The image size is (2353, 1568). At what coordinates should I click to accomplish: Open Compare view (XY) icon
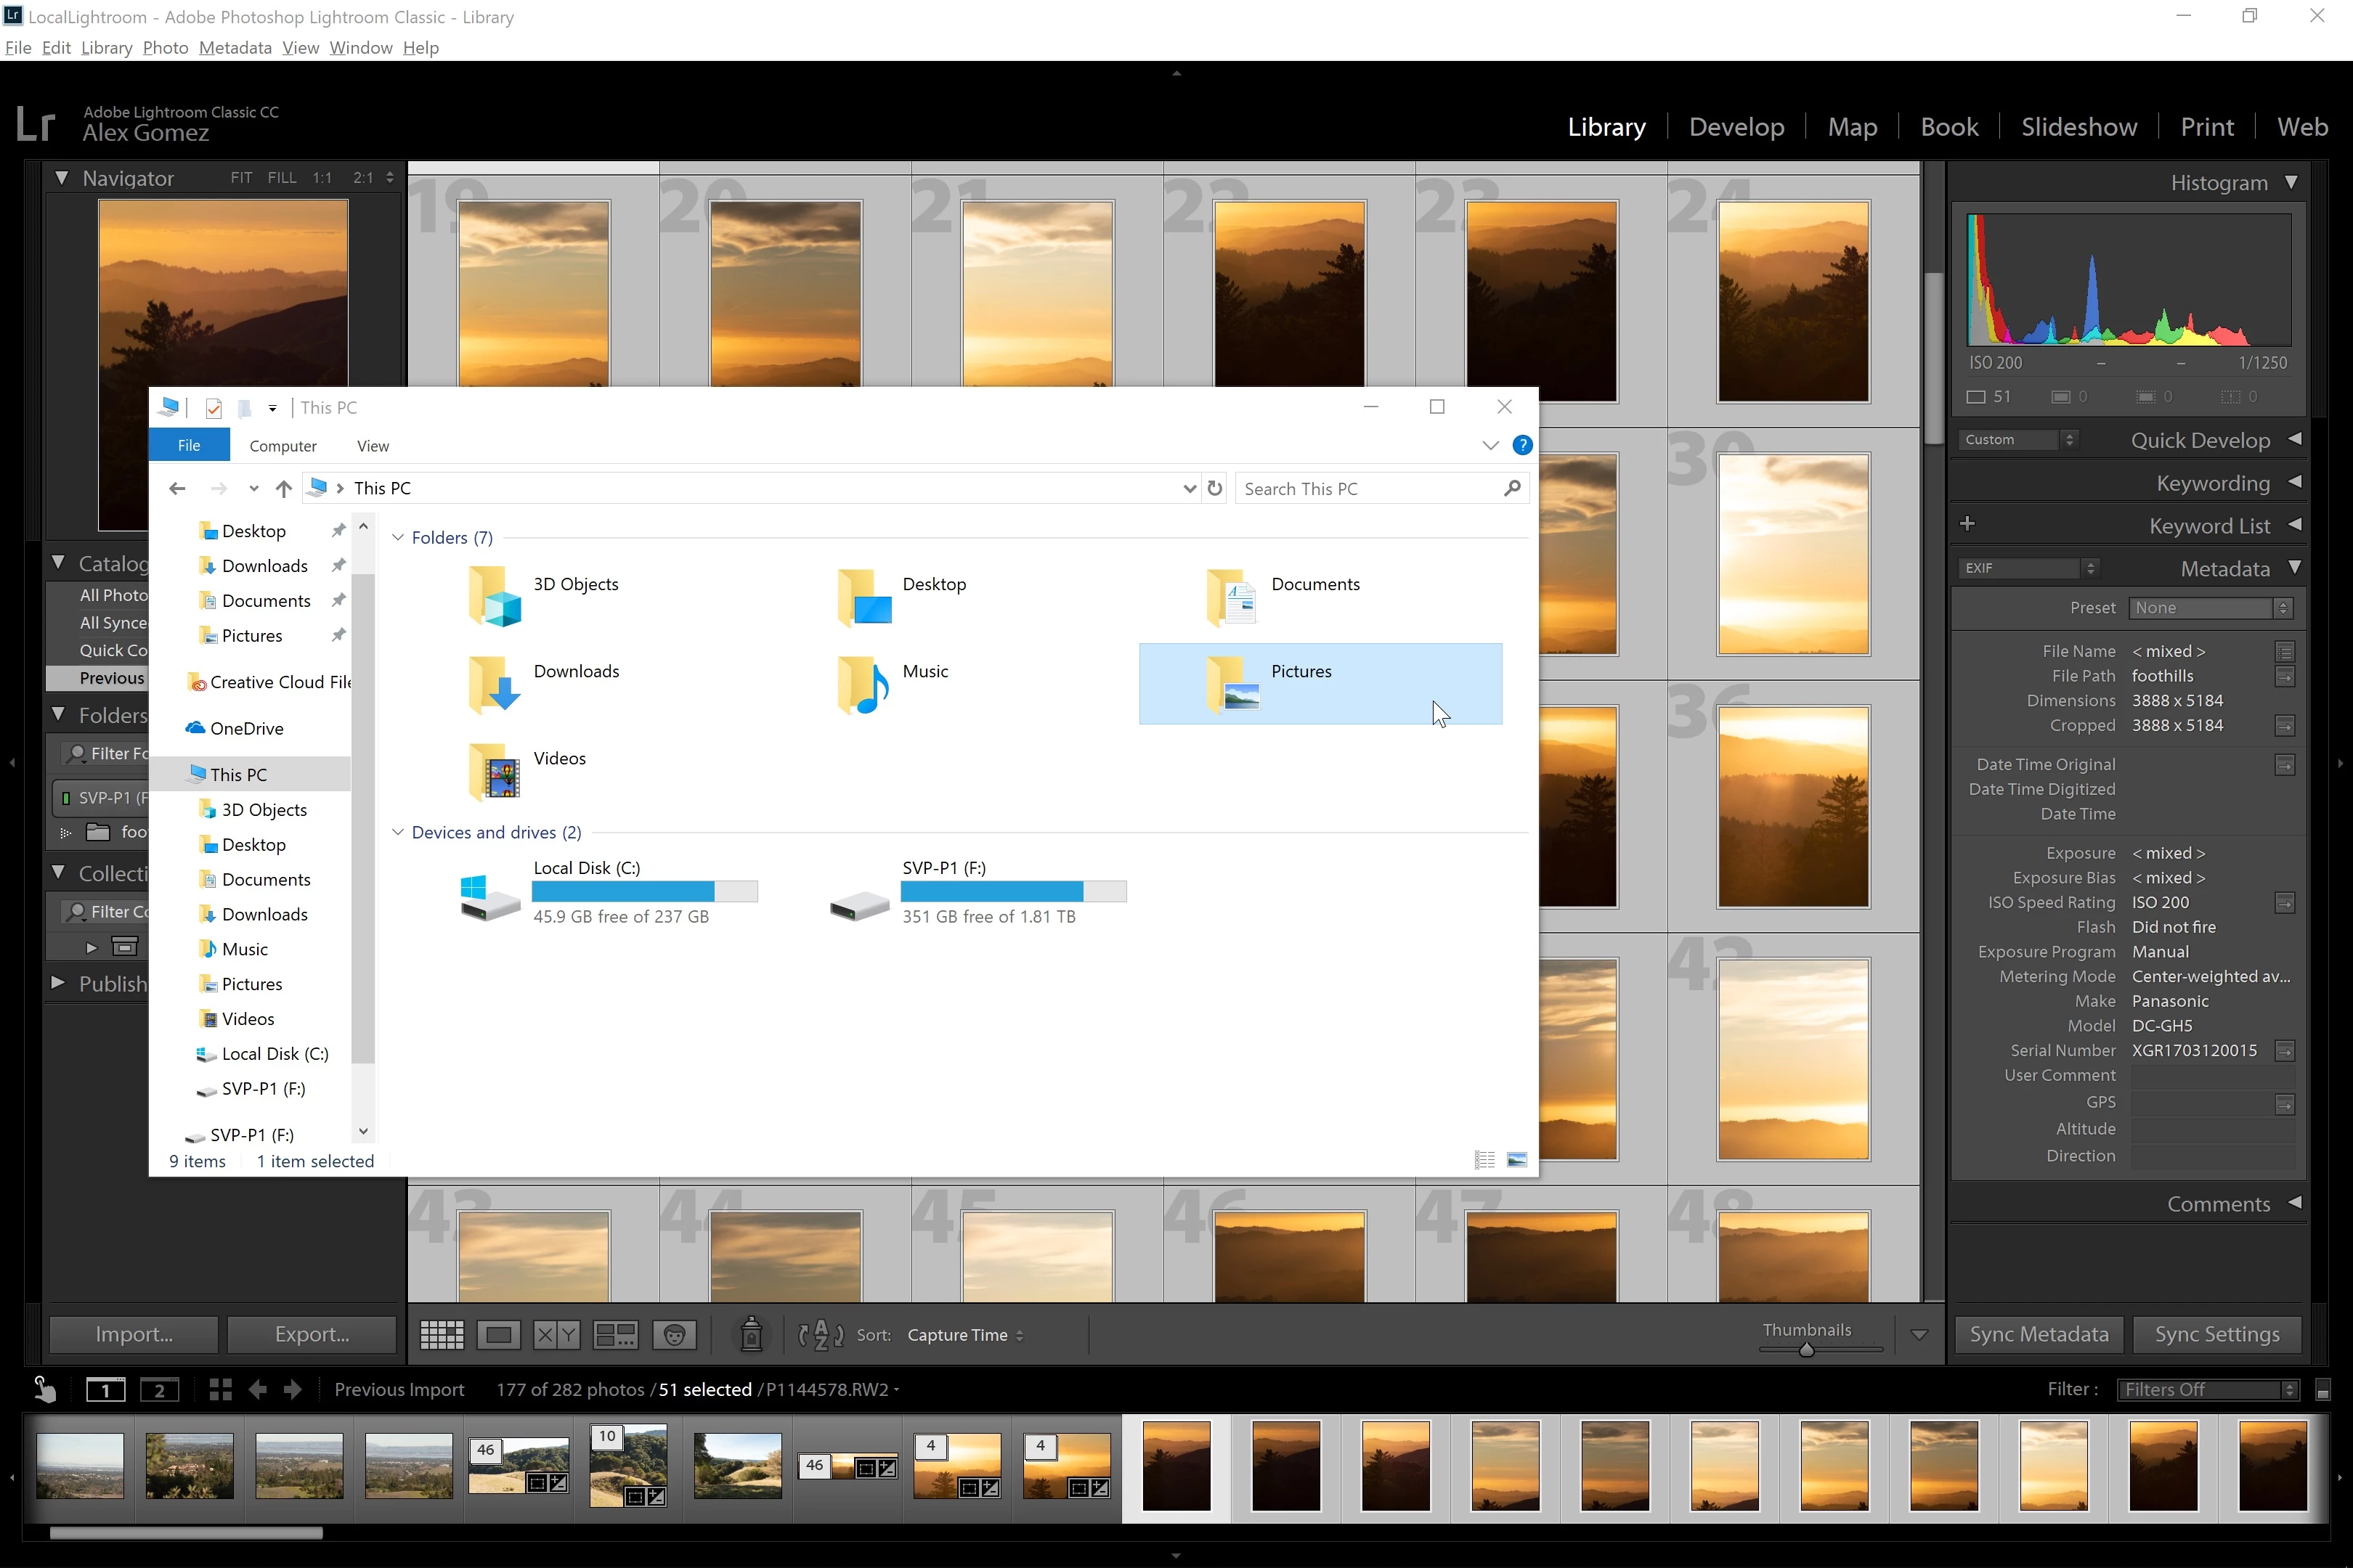[x=556, y=1334]
